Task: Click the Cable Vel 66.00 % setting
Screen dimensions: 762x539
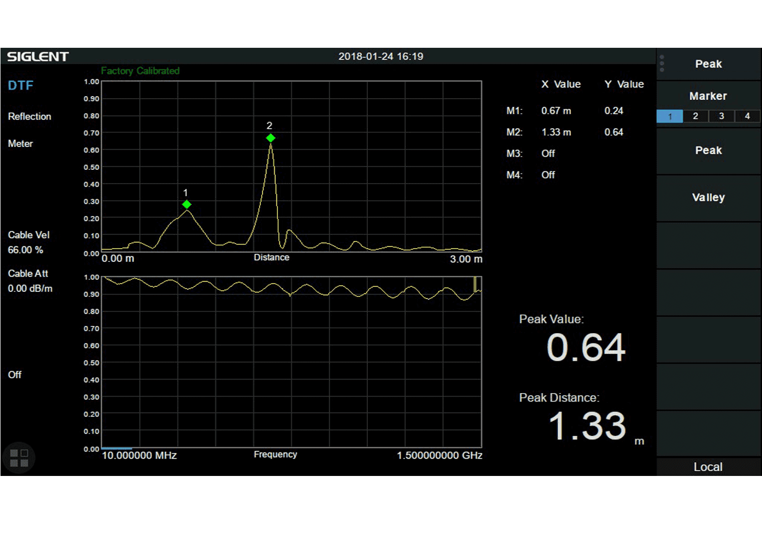Action: pyautogui.click(x=28, y=243)
